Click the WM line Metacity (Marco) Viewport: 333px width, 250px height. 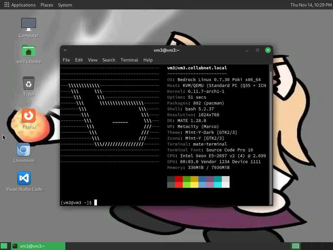(193, 127)
